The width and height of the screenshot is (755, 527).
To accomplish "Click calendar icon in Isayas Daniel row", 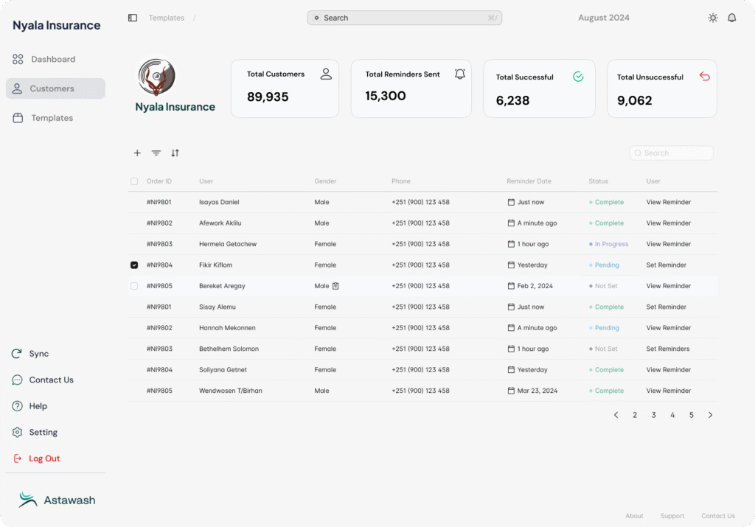I will tap(511, 202).
